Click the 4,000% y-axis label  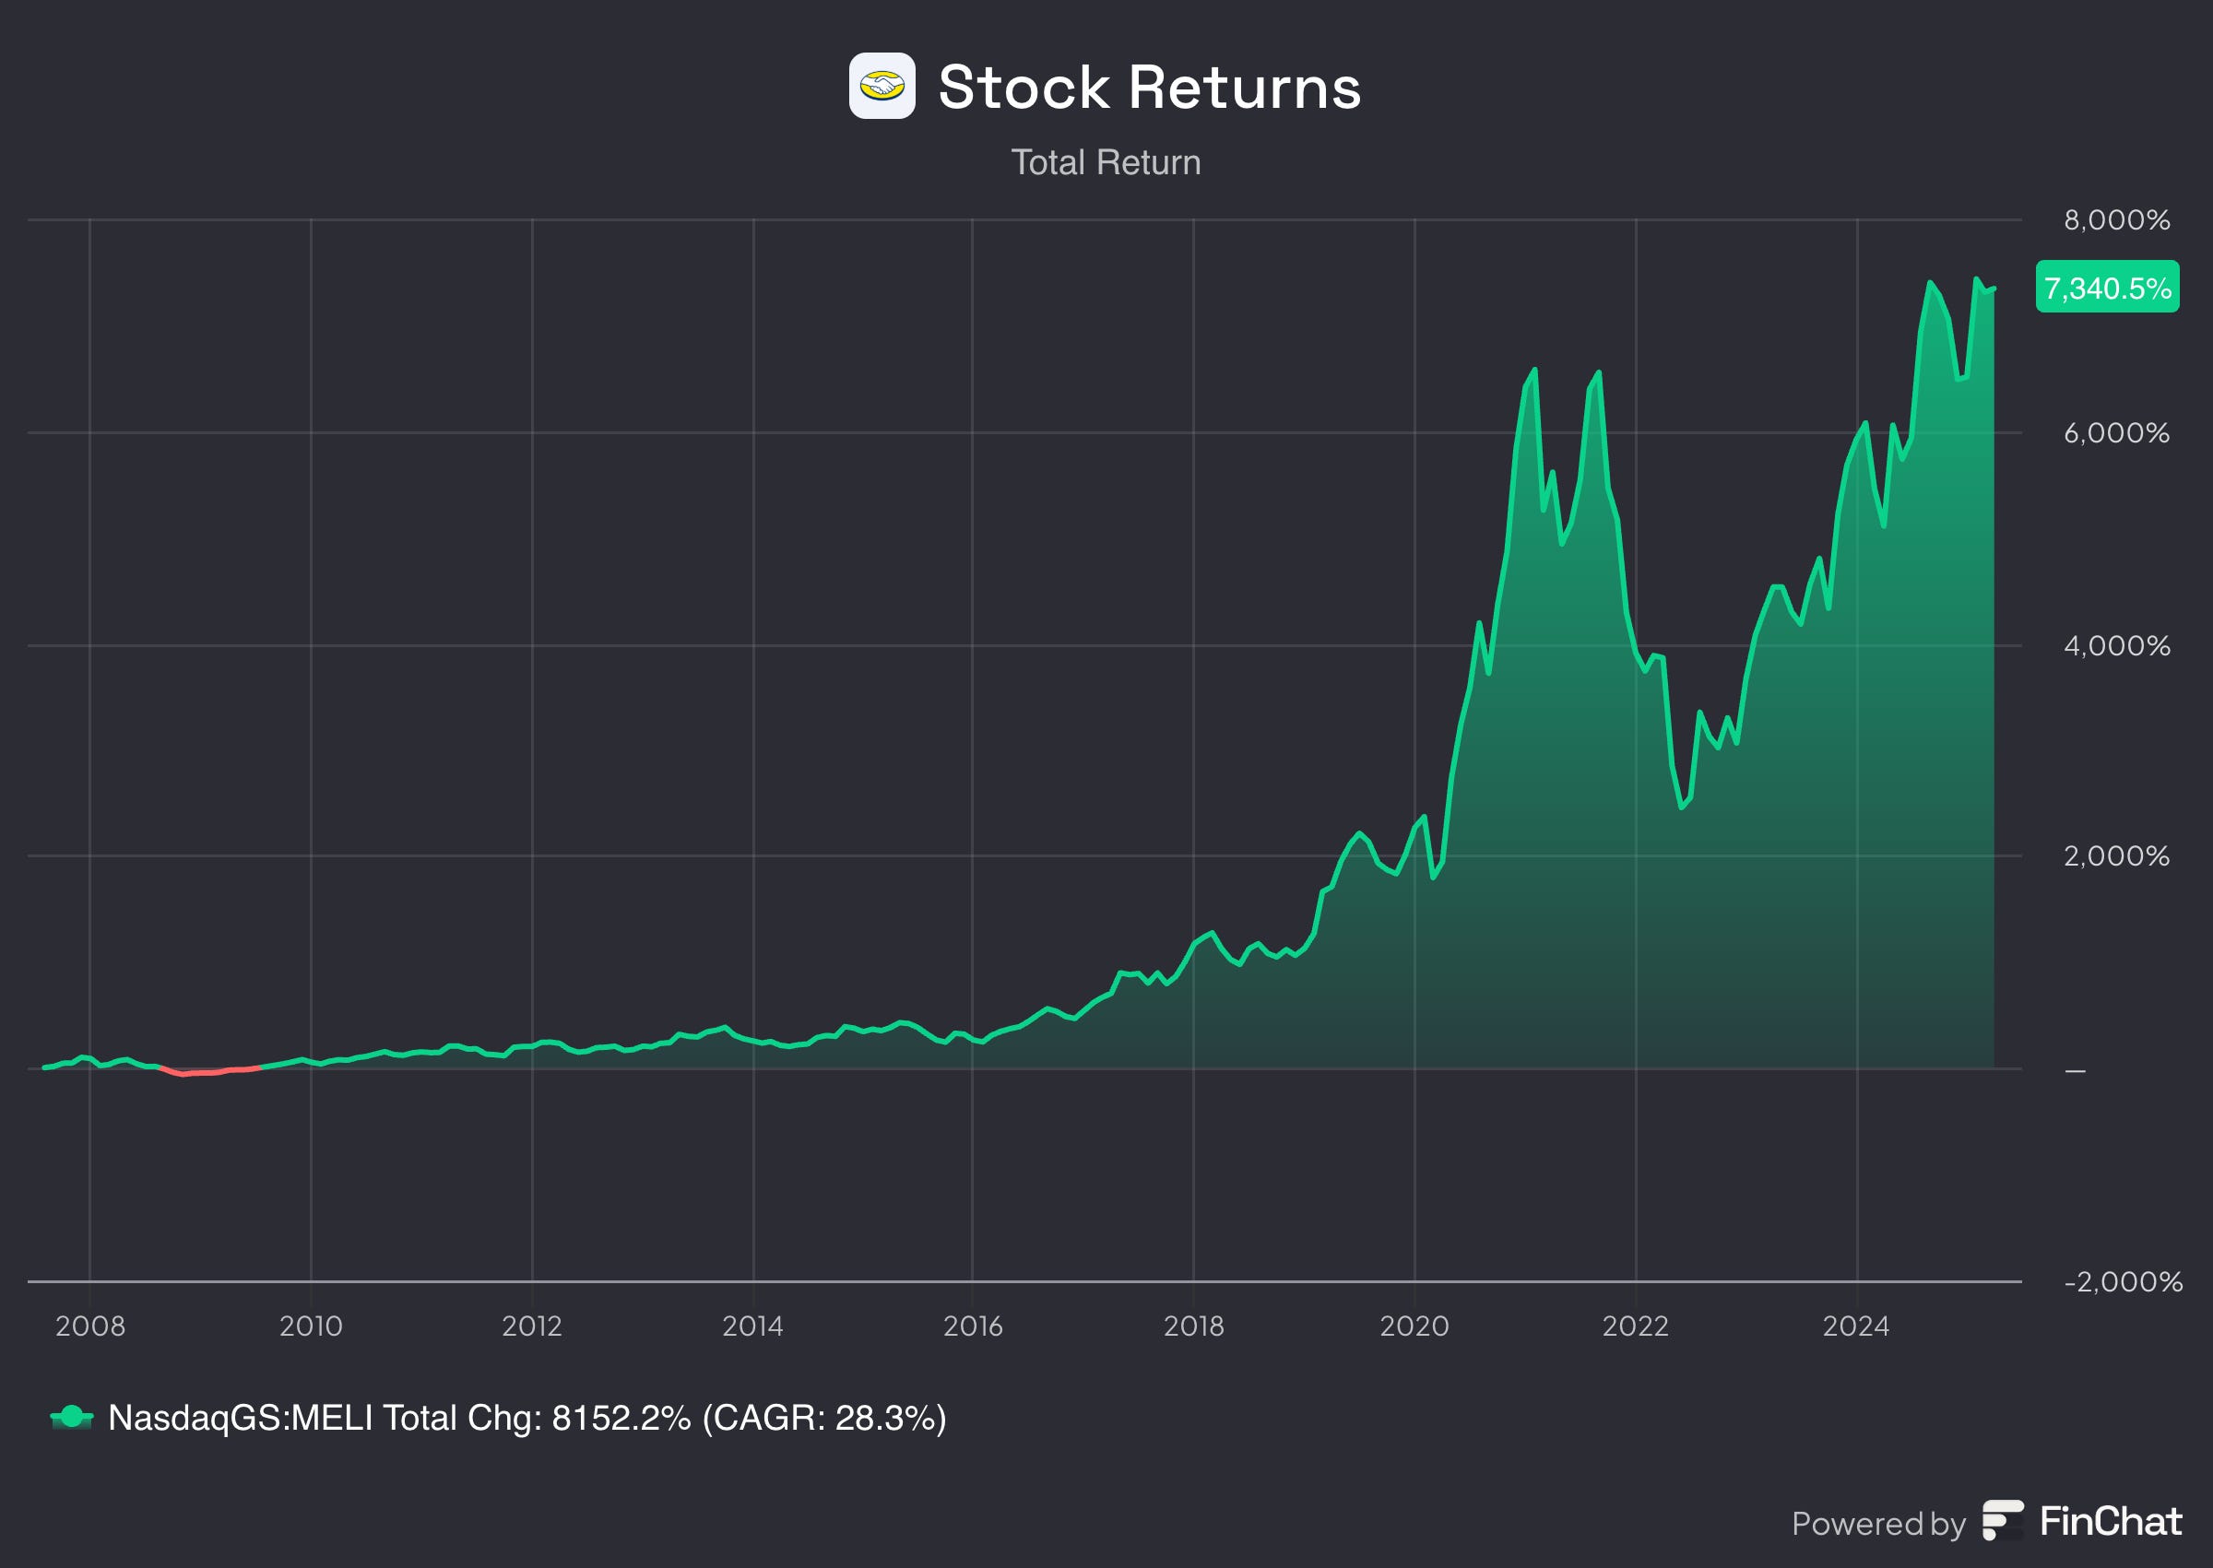(2116, 645)
